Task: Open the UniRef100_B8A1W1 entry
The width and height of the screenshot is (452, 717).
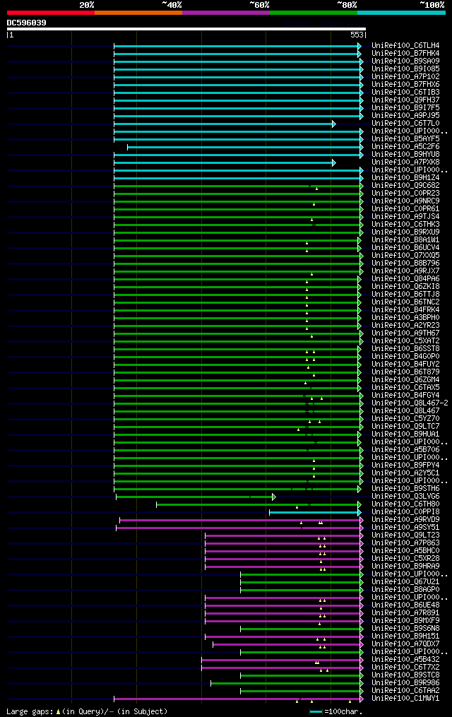Action: coord(405,240)
